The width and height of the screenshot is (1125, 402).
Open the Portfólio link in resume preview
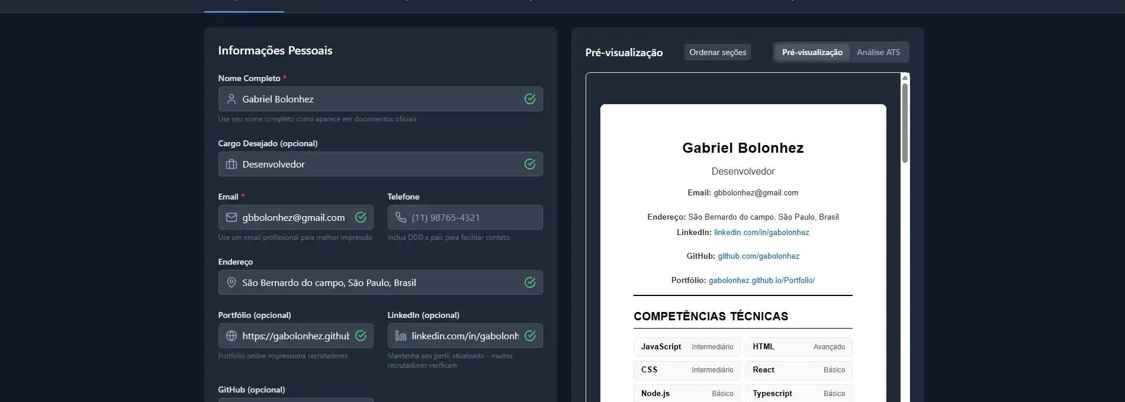click(x=761, y=280)
